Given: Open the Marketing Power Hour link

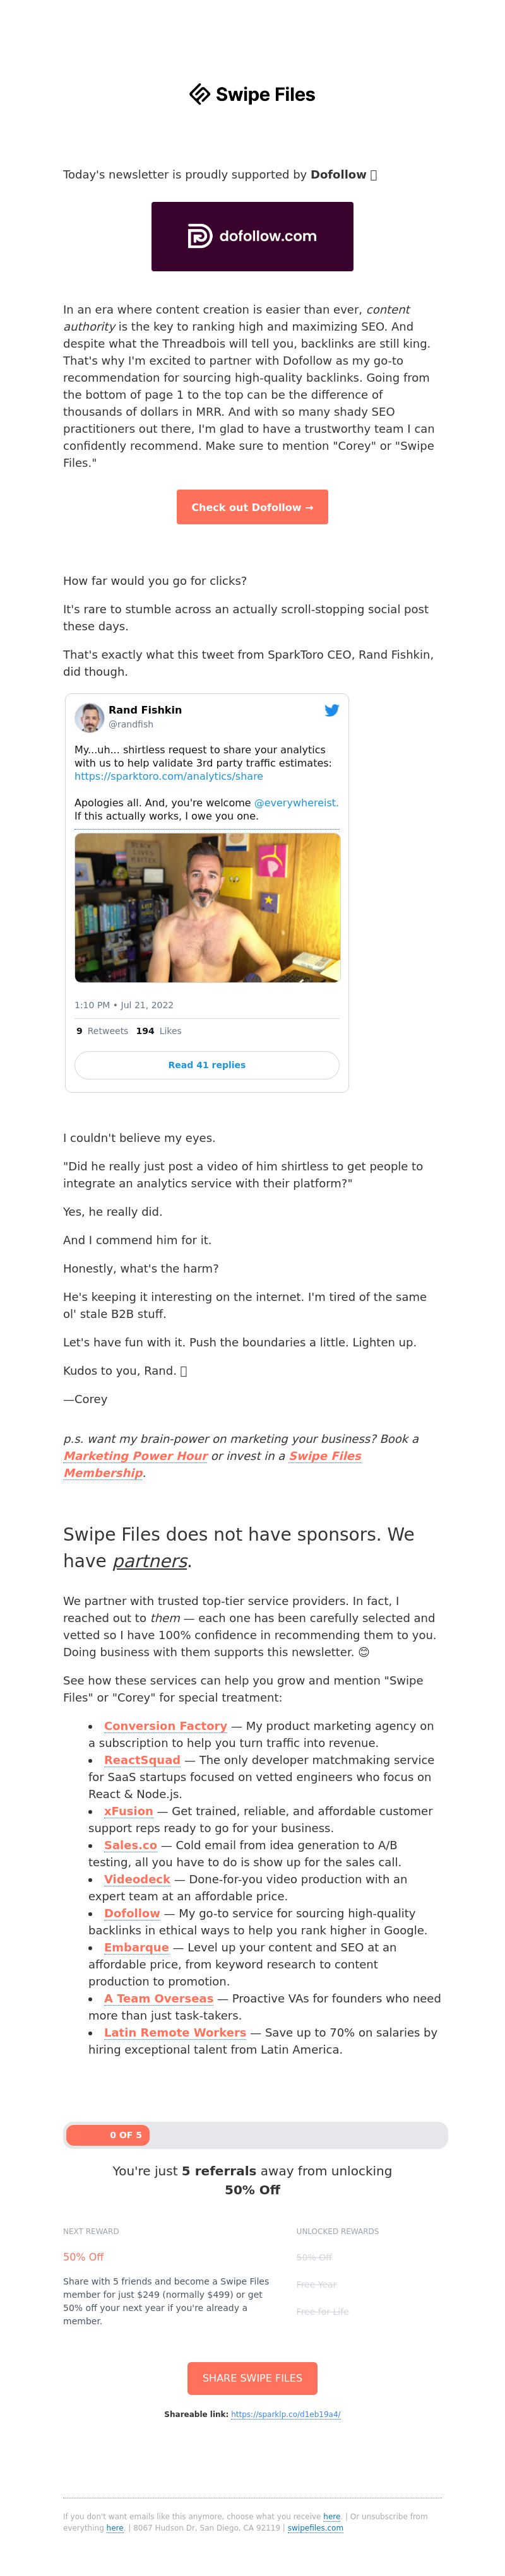Looking at the screenshot, I should coord(135,1455).
